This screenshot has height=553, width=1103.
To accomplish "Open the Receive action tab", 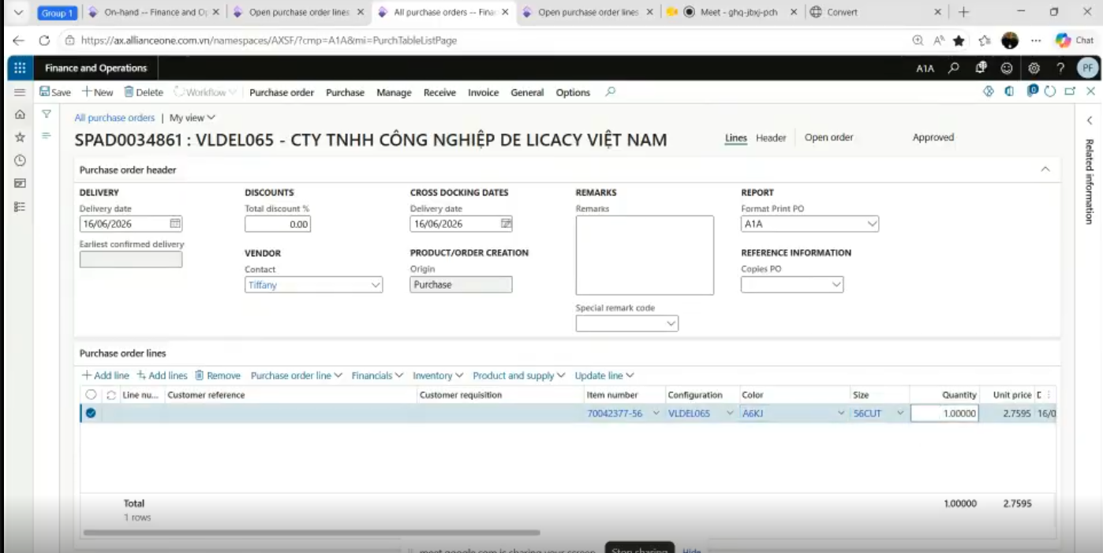I will coord(439,92).
